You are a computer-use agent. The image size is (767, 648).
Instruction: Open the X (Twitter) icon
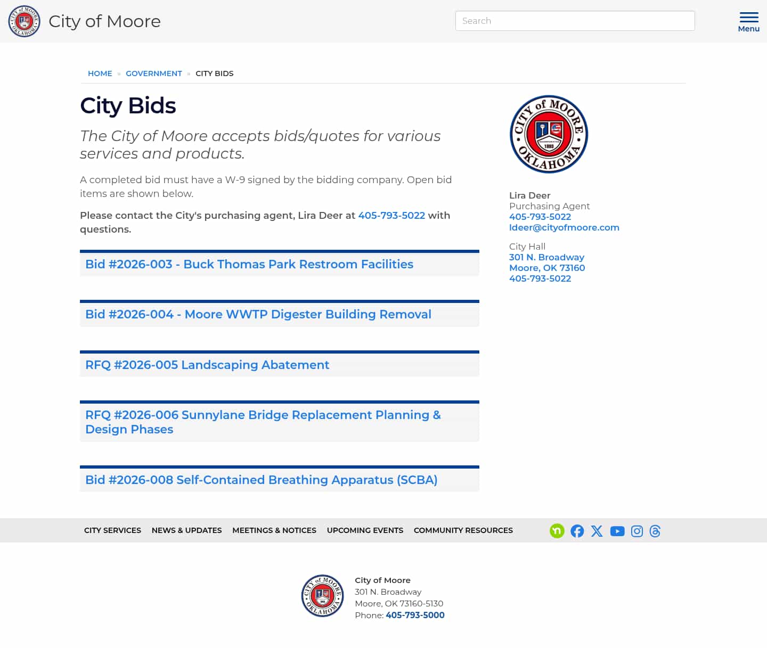597,531
